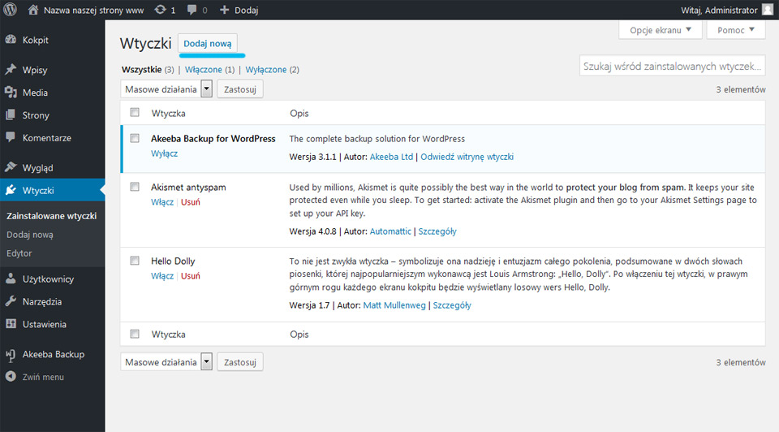Delete Hello Dolly via Usuń
This screenshot has height=432, width=779.
click(x=190, y=276)
